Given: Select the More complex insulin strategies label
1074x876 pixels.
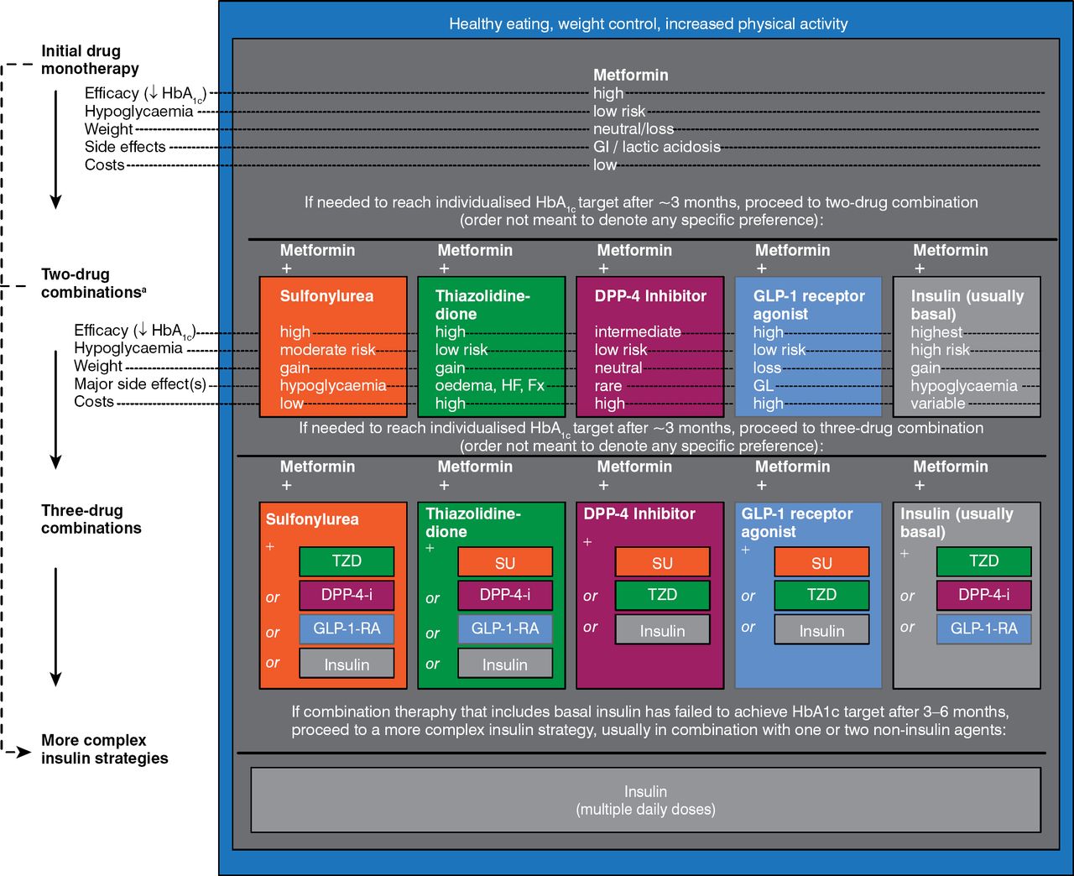Looking at the screenshot, I should [x=104, y=748].
